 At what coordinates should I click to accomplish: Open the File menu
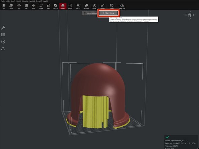click(x=3, y=1)
